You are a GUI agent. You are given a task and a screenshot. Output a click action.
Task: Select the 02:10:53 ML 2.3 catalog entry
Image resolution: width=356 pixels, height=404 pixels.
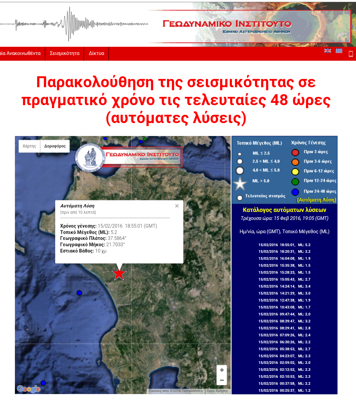pos(284,376)
